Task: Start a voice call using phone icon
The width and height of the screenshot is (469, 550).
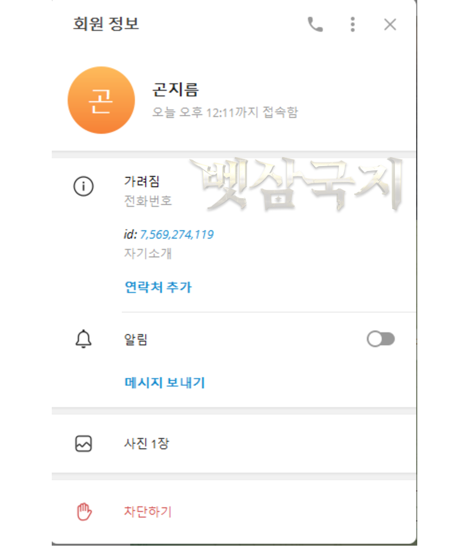Action: (315, 25)
